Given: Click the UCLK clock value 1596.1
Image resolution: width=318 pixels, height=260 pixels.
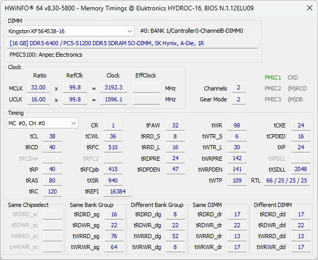Looking at the screenshot, I should pos(114,99).
